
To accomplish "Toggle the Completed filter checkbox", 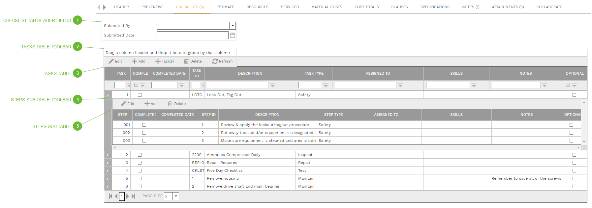I will [136, 85].
